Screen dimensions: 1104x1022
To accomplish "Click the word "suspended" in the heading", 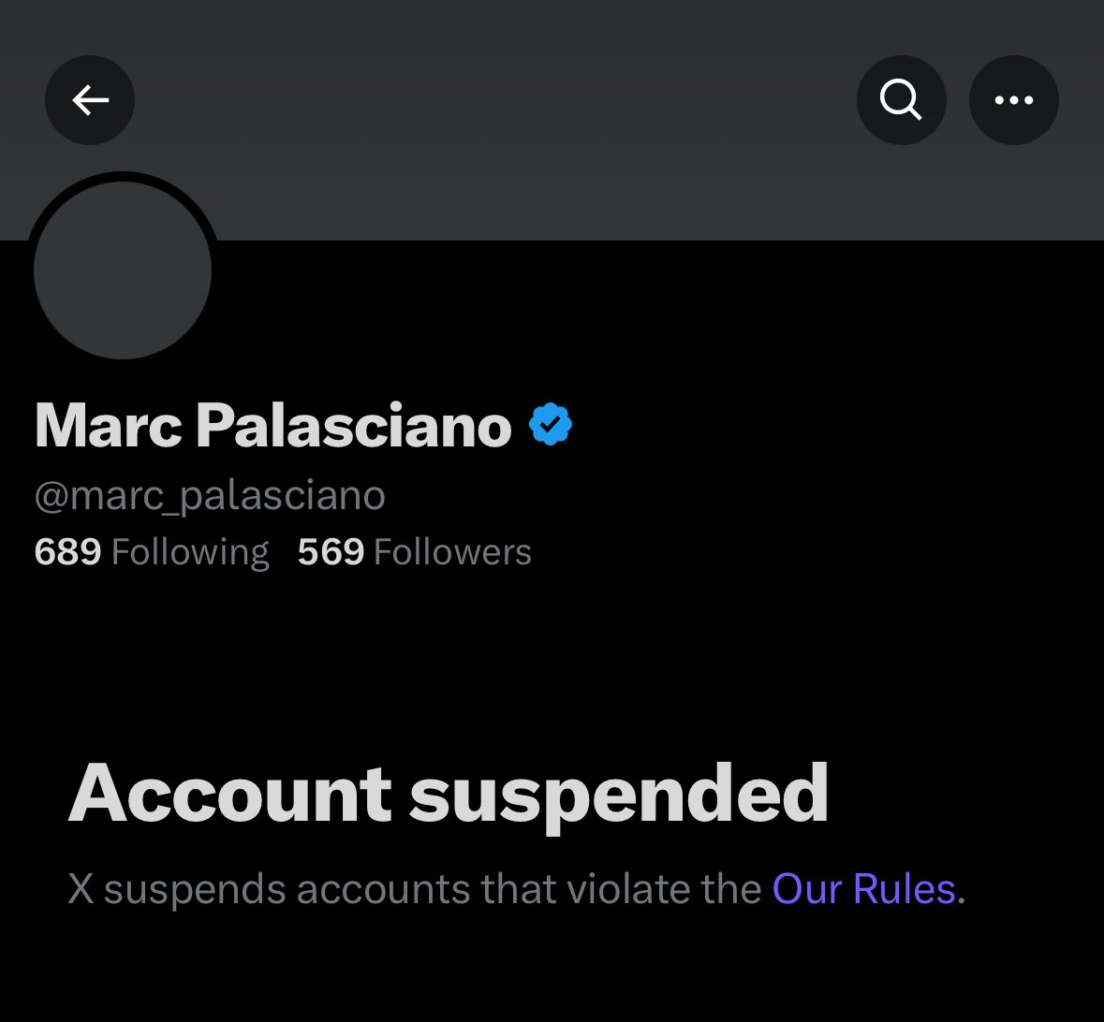I will click(618, 796).
